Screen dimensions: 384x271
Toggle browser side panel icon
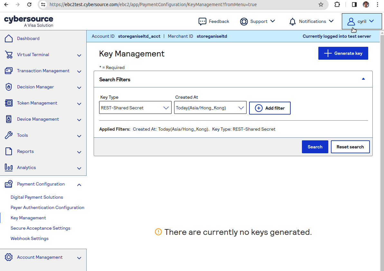pyautogui.click(x=354, y=5)
